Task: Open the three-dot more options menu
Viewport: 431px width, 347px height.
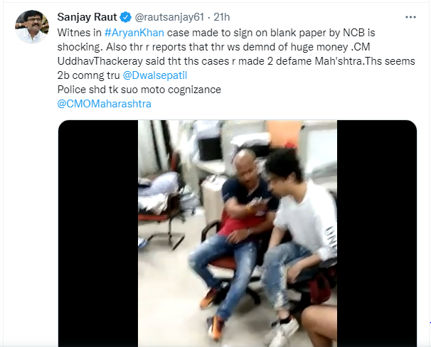Action: point(410,17)
